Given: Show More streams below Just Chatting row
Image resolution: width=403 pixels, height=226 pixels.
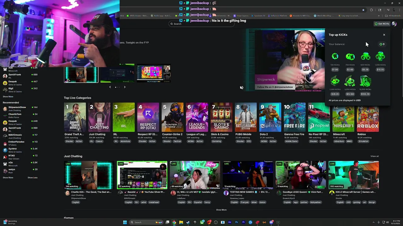Looking at the screenshot, I should pyautogui.click(x=221, y=210).
